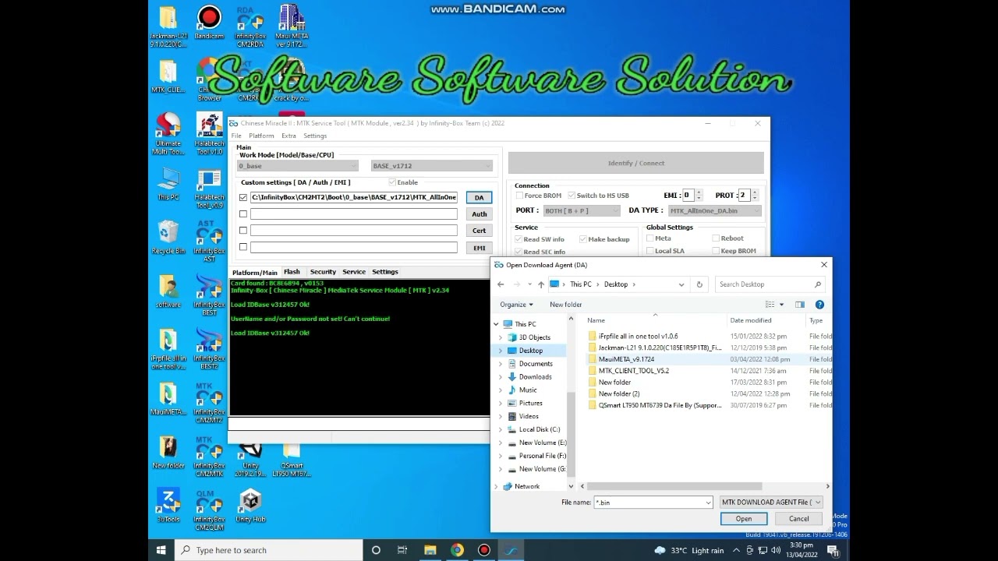Viewport: 998px width, 561px height.
Task: Select the Jackman-L21 desktop folder
Action: coord(168,27)
